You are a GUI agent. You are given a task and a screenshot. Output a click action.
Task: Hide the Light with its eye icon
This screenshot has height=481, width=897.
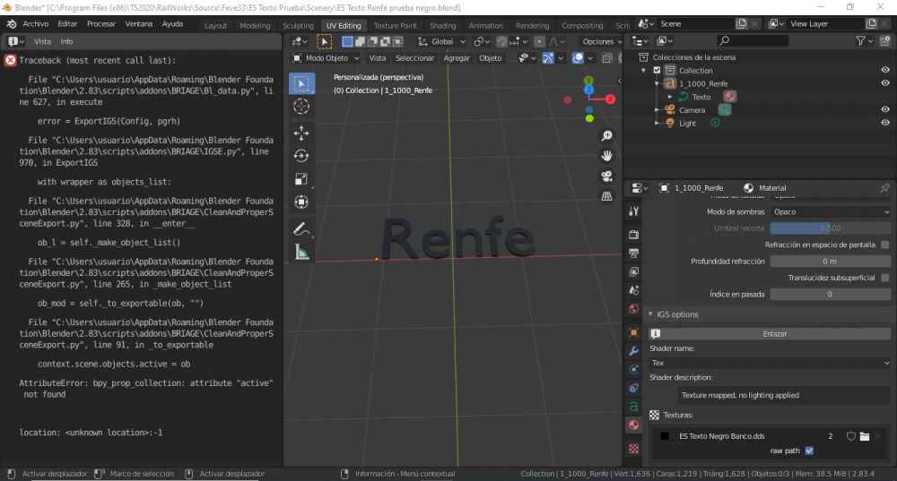[x=885, y=123]
